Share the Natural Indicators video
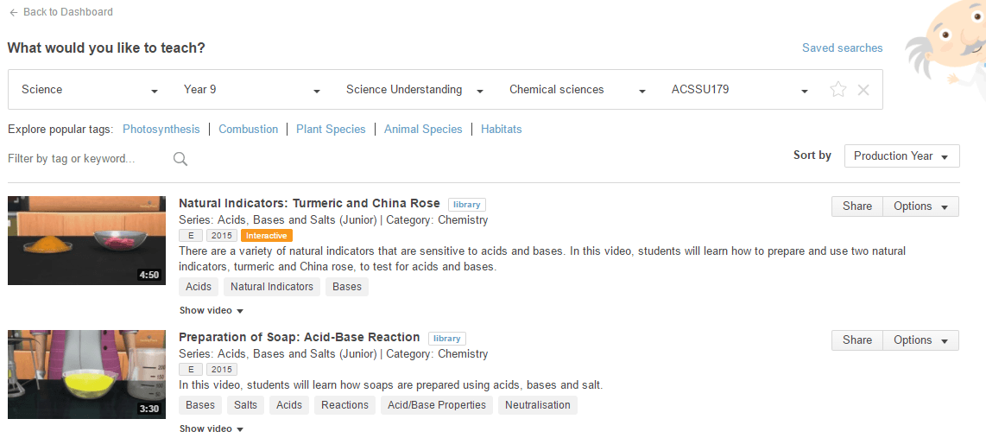 [x=856, y=206]
